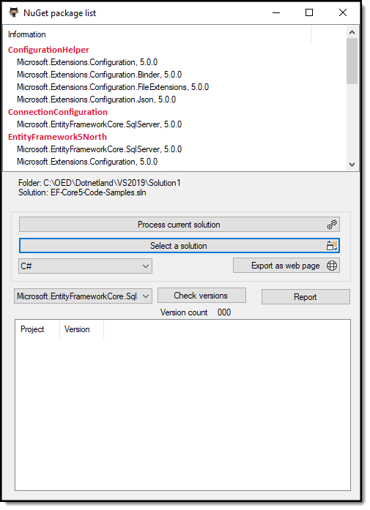
Task: Click the Folder path label text
Action: click(x=100, y=183)
